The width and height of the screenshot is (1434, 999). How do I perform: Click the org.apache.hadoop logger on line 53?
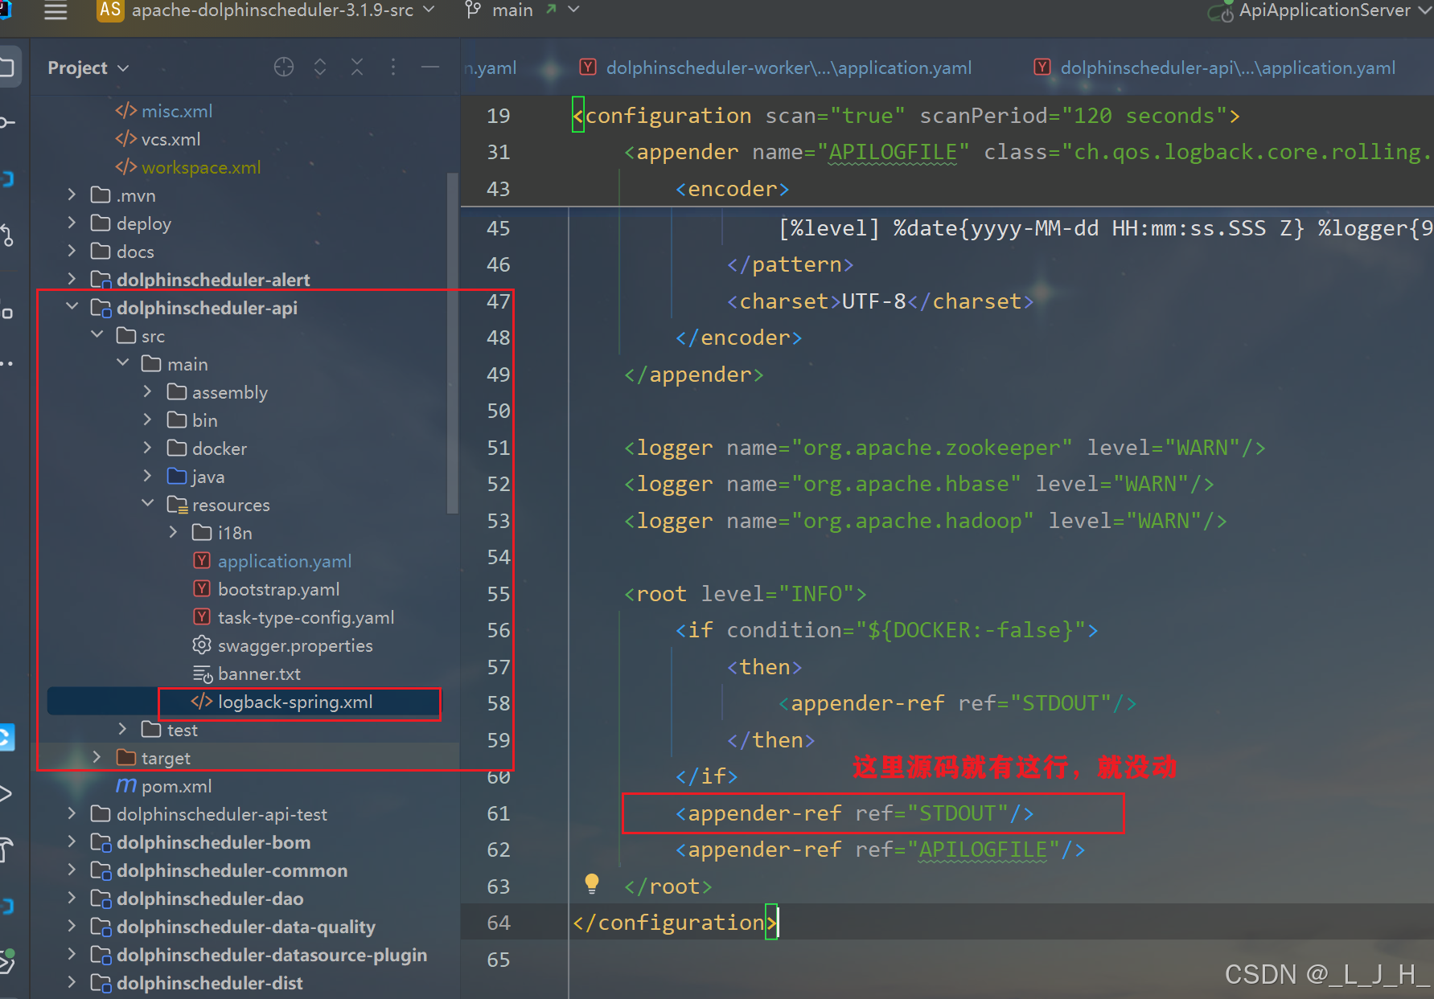tap(926, 521)
